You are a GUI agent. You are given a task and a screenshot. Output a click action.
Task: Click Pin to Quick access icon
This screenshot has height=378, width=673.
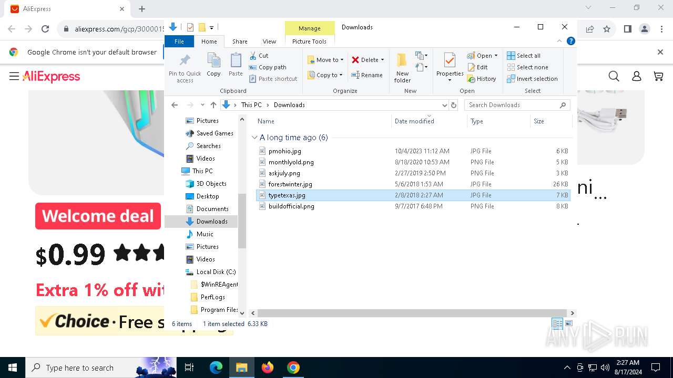(185, 68)
